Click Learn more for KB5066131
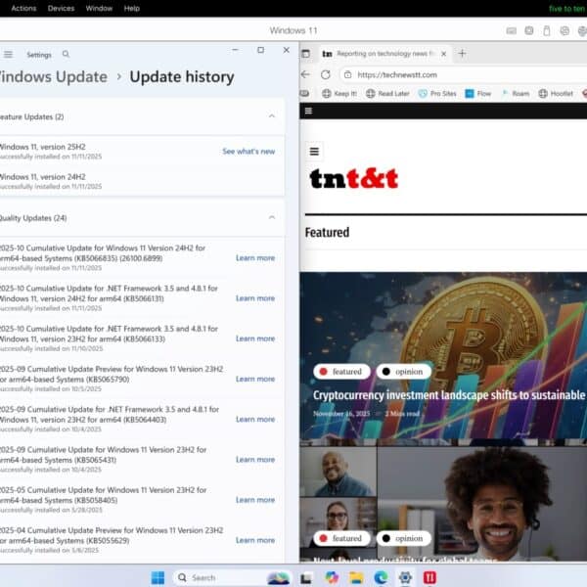Screen dimensions: 587x587 pos(255,298)
